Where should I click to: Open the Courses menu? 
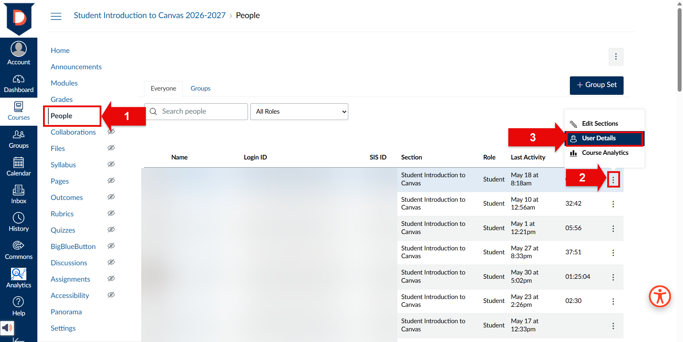tap(18, 112)
